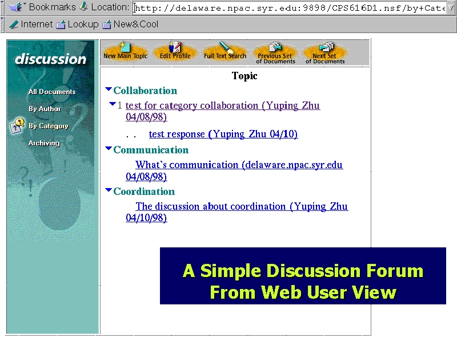Image resolution: width=457 pixels, height=342 pixels.
Task: Open the Archiving view
Action: (x=44, y=143)
